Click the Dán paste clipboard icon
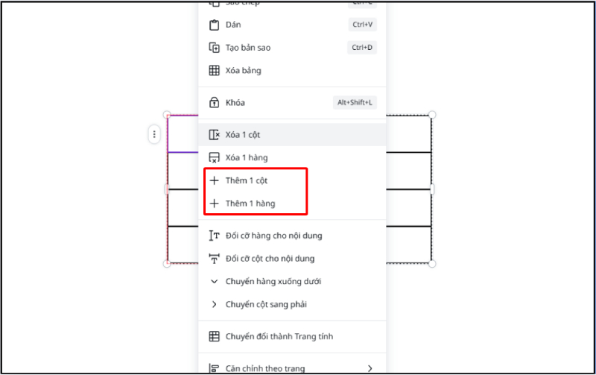 tap(214, 25)
